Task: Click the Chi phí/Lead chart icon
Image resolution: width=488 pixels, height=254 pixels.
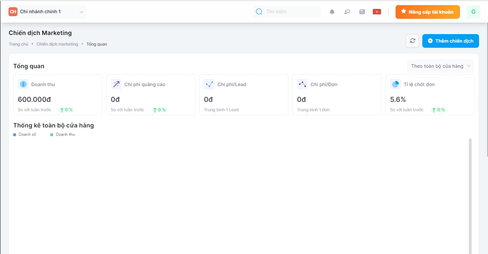Action: [x=209, y=84]
